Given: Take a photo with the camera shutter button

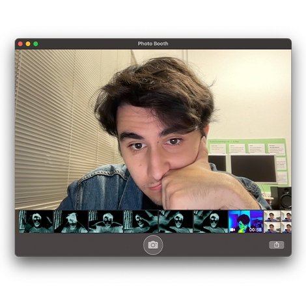Looking at the screenshot, I should [x=153, y=245].
